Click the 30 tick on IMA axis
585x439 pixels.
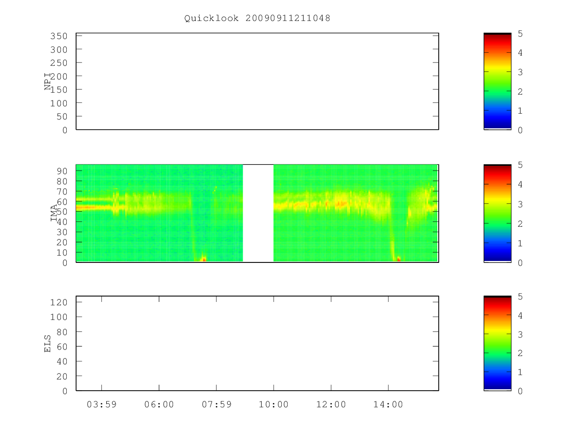(x=62, y=232)
